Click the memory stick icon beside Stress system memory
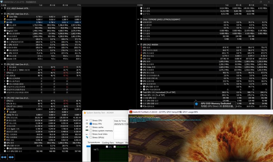This screenshot has height=162, width=273. click(87, 131)
